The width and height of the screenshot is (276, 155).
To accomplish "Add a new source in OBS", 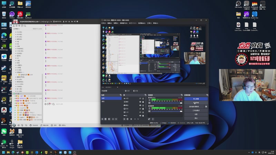I will coord(124,119).
